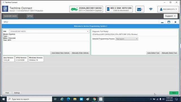Click Auto Detect Tool button
Viewport: 181px width, 102px height.
pos(153,53)
